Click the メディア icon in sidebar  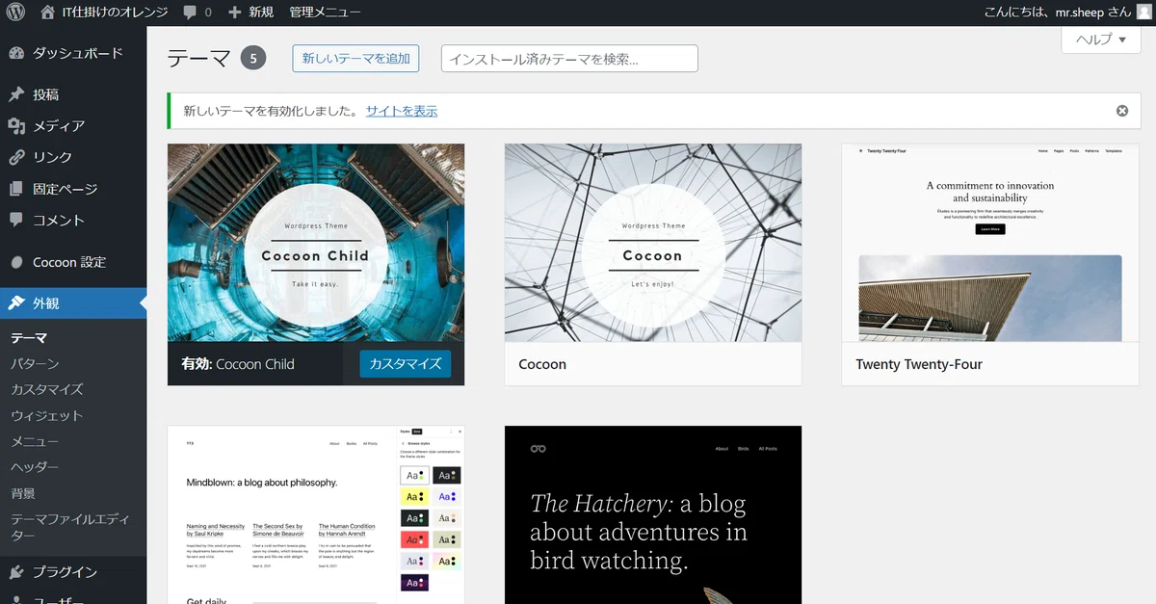click(x=16, y=126)
